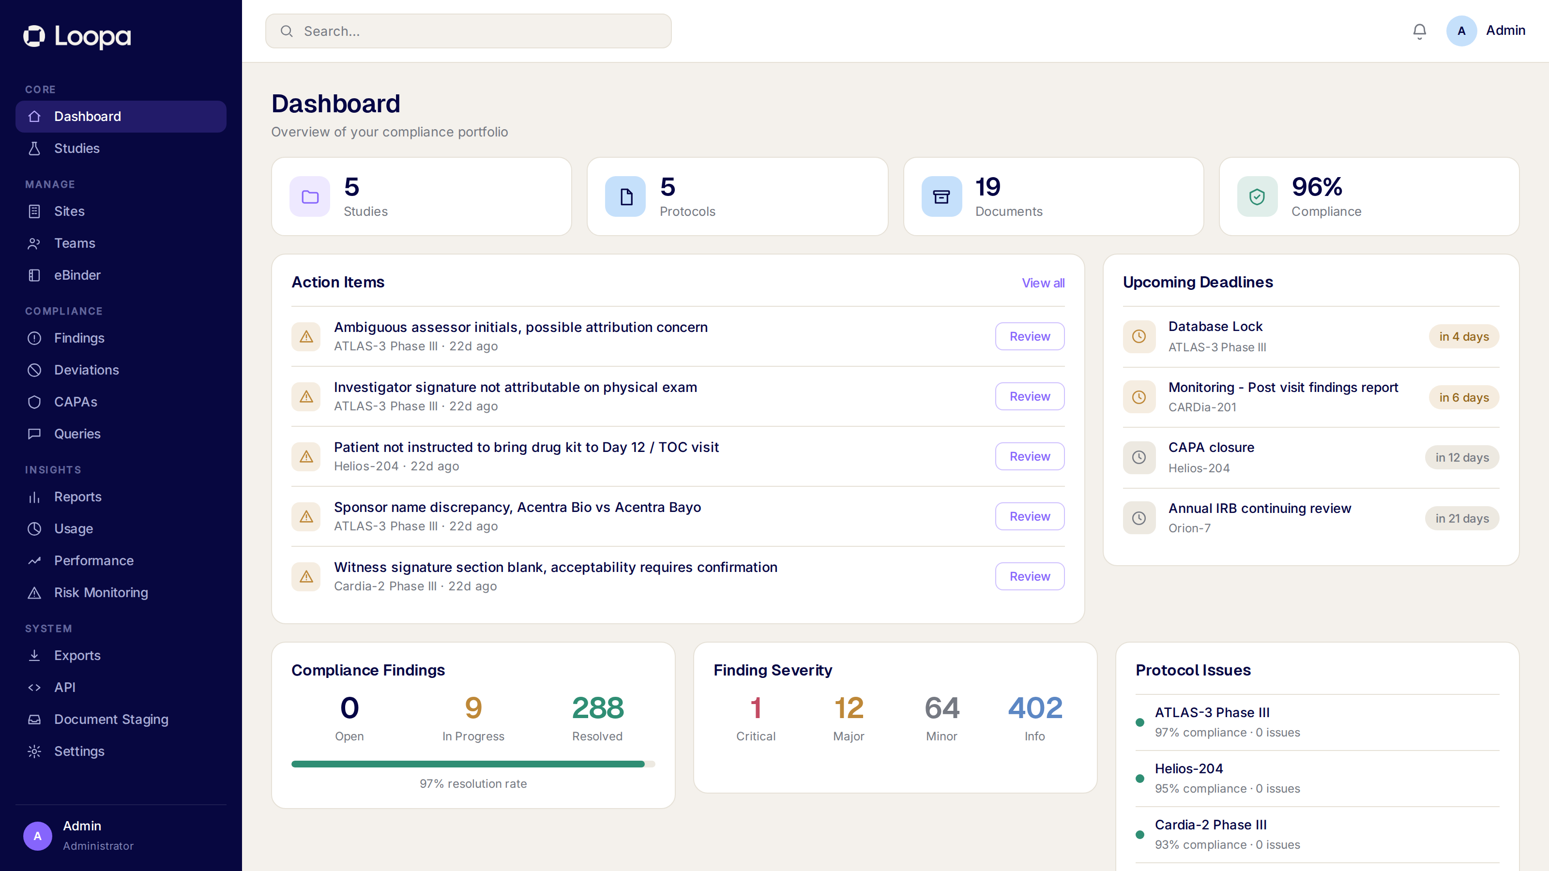Screen dimensions: 1549x871
Task: Click warning icon for Sponsor name discrepancy
Action: [x=306, y=516]
